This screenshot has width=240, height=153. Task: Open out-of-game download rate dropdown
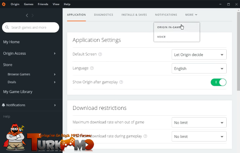[x=199, y=123]
